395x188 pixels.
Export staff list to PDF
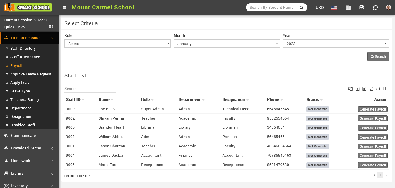pos(371,89)
